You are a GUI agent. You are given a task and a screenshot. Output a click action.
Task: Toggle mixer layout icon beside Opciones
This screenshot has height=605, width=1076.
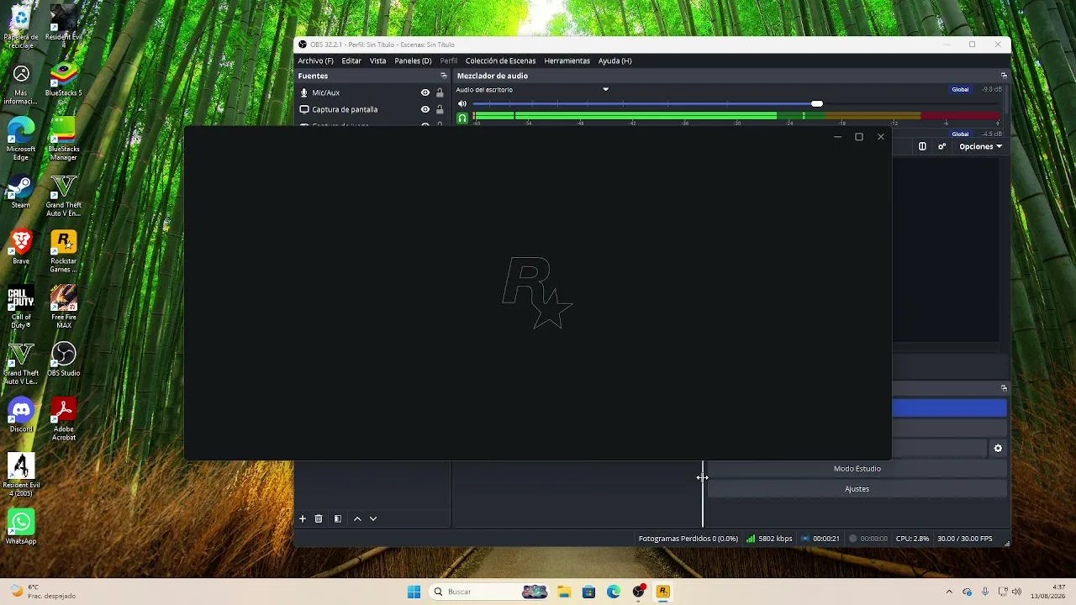[922, 146]
